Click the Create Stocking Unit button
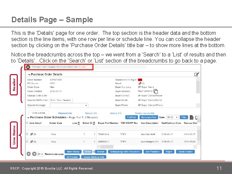 (x=94, y=157)
